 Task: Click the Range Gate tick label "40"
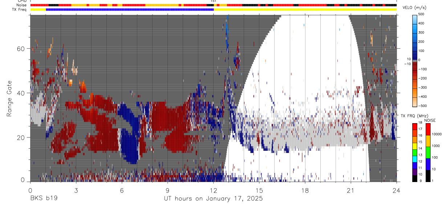point(21,93)
